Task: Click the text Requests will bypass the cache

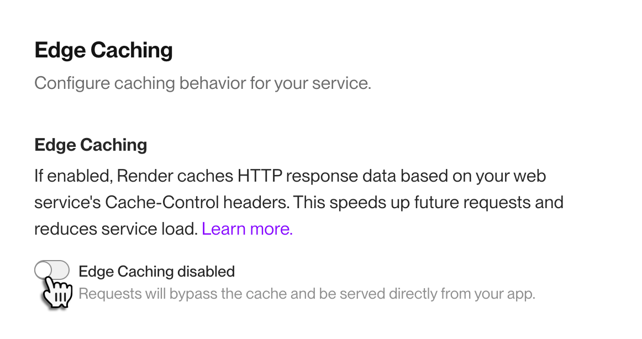Action: pyautogui.click(x=307, y=293)
